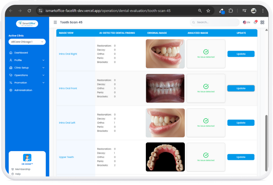This screenshot has width=273, height=185.
Task: Click the Intra Oral Left view label
Action: [67, 123]
